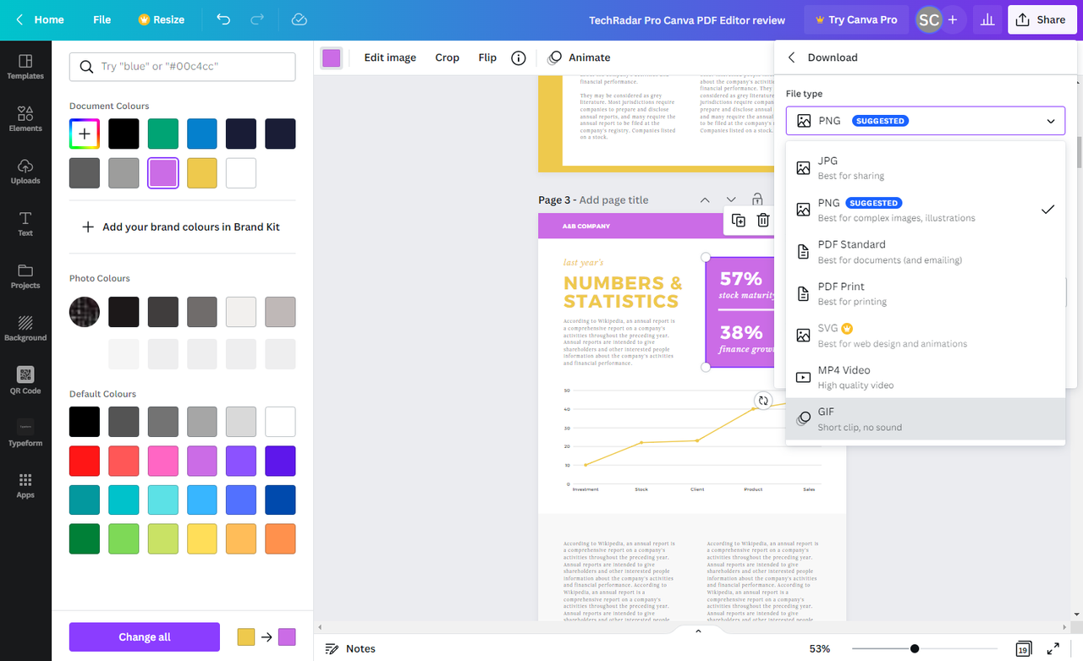Lock Page 3 with padlock icon
Viewport: 1083px width, 661px height.
(757, 199)
